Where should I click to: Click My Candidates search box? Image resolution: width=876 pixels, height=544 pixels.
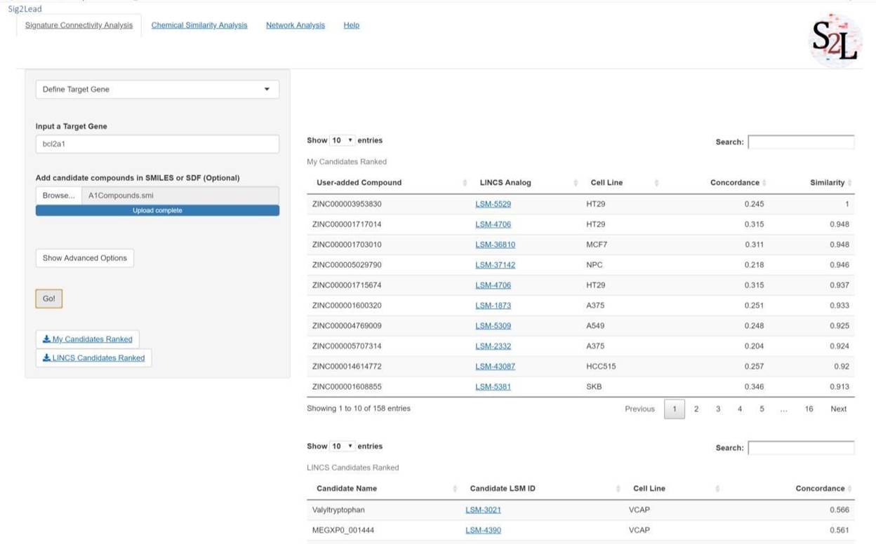801,142
